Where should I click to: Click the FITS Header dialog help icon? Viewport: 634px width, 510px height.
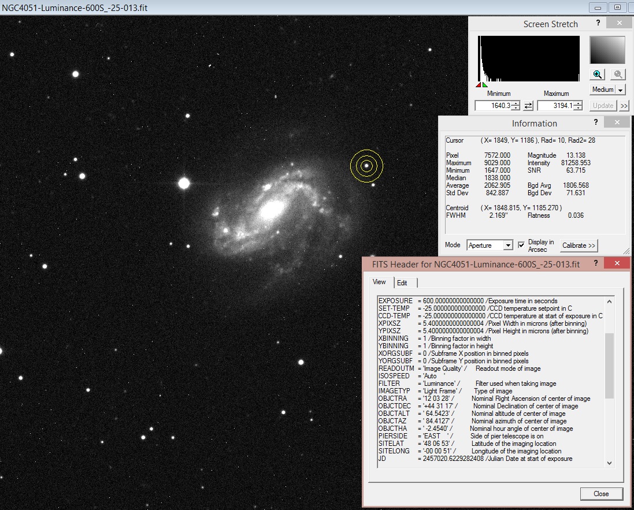[595, 263]
